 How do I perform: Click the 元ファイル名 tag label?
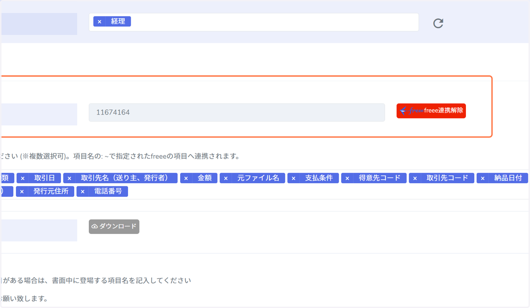[258, 178]
